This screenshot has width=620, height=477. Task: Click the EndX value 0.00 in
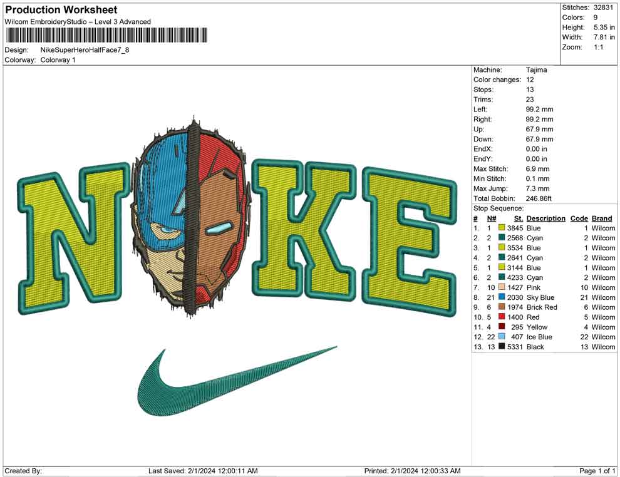(536, 149)
